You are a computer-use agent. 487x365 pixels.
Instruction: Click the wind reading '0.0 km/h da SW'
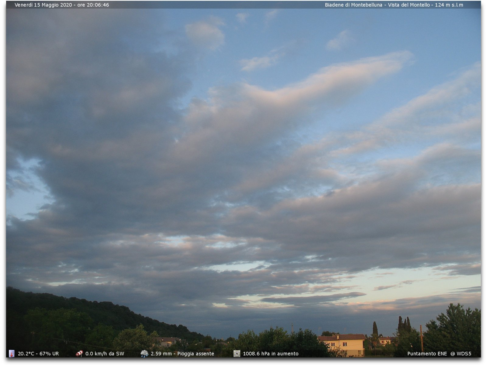tap(105, 354)
